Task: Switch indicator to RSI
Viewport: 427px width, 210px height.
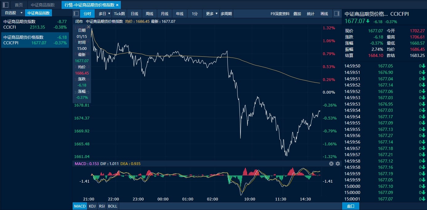Action: click(x=102, y=206)
